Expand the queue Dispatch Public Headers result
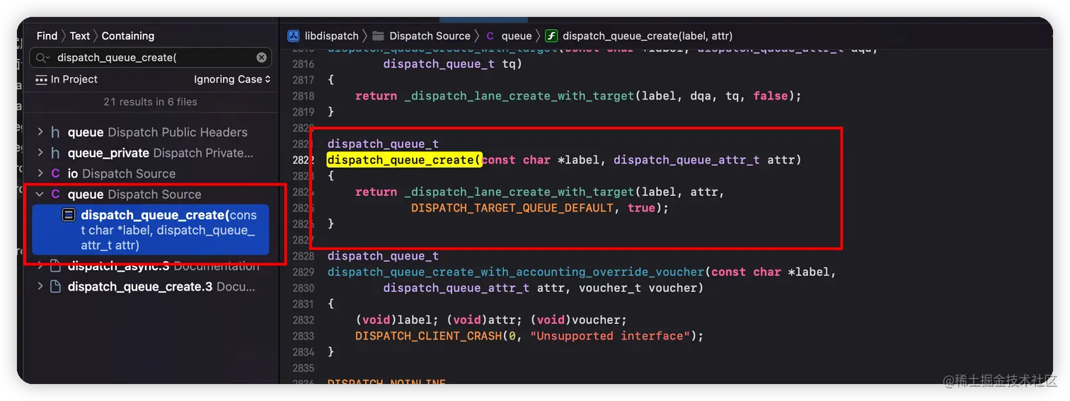Viewport: 1070px width, 401px height. (40, 132)
